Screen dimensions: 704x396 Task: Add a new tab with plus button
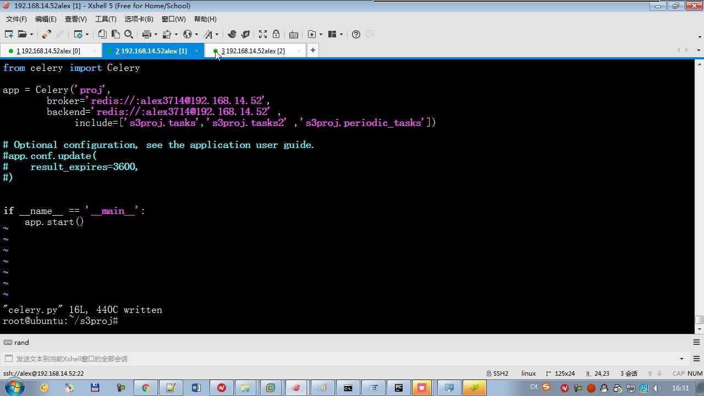pos(312,50)
